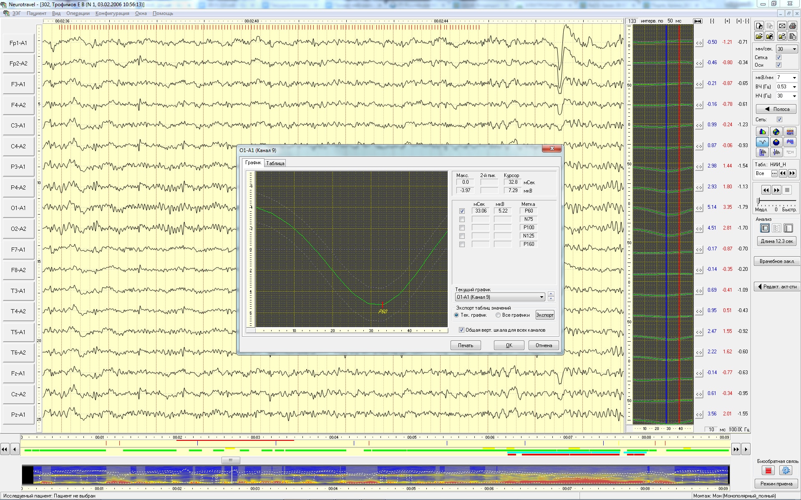This screenshot has height=500, width=801.
Task: Click the fast-forward playback button
Action: click(776, 190)
